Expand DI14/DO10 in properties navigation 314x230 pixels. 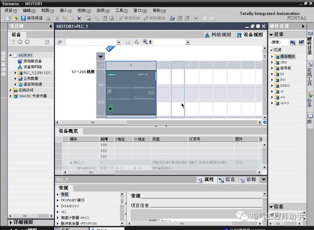click(x=58, y=206)
